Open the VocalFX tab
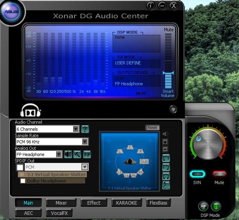 tap(59, 213)
